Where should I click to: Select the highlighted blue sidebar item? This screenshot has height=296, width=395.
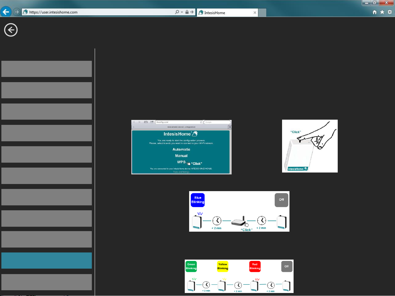point(47,260)
